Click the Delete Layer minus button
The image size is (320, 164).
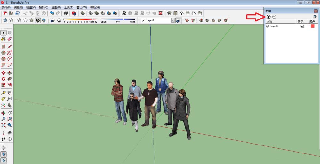[274, 17]
